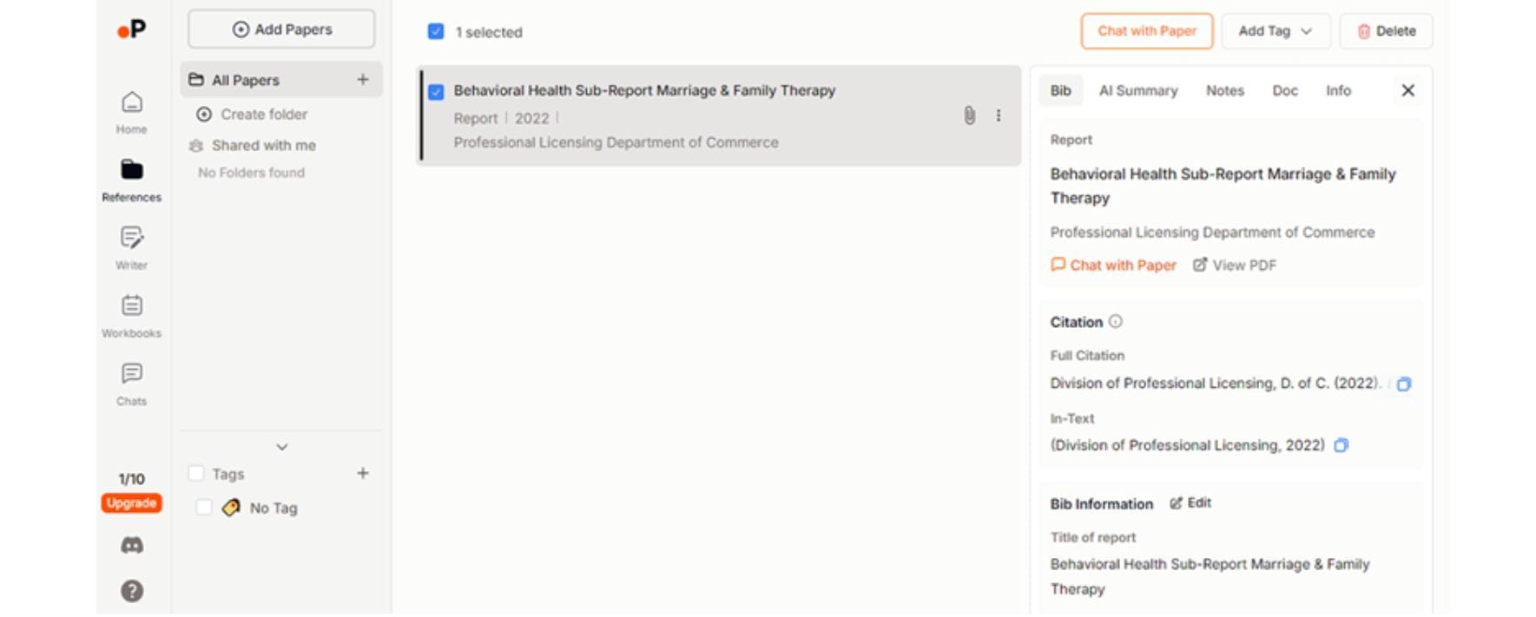The image size is (1536, 617).
Task: Click Chat with Paper link in details panel
Action: [x=1113, y=266]
